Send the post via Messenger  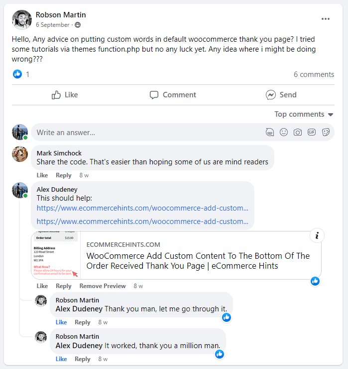point(281,95)
